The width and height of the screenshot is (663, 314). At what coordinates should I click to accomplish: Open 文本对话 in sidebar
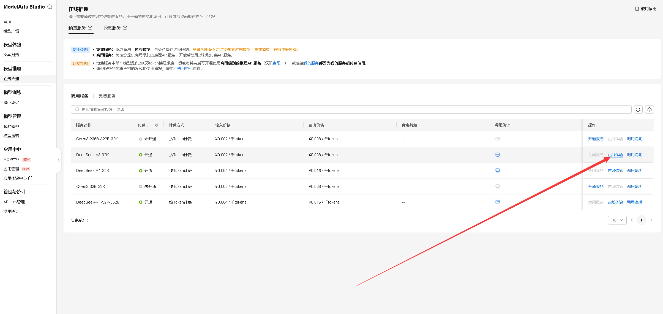[x=11, y=55]
